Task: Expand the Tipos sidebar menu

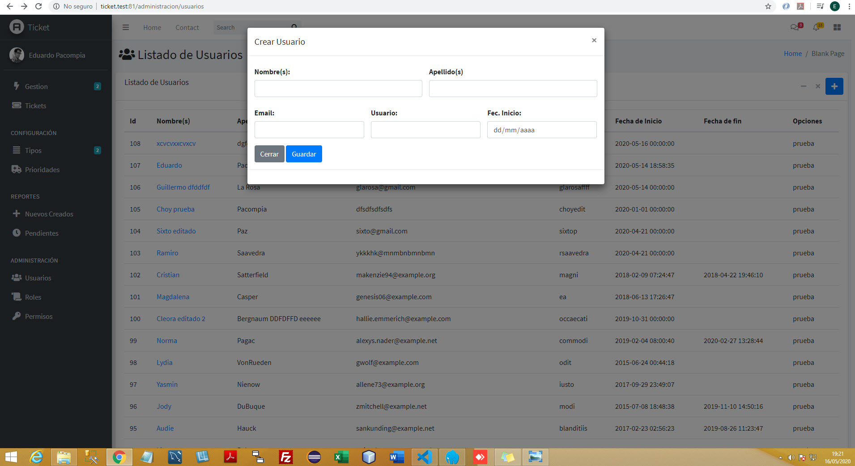Action: point(55,150)
